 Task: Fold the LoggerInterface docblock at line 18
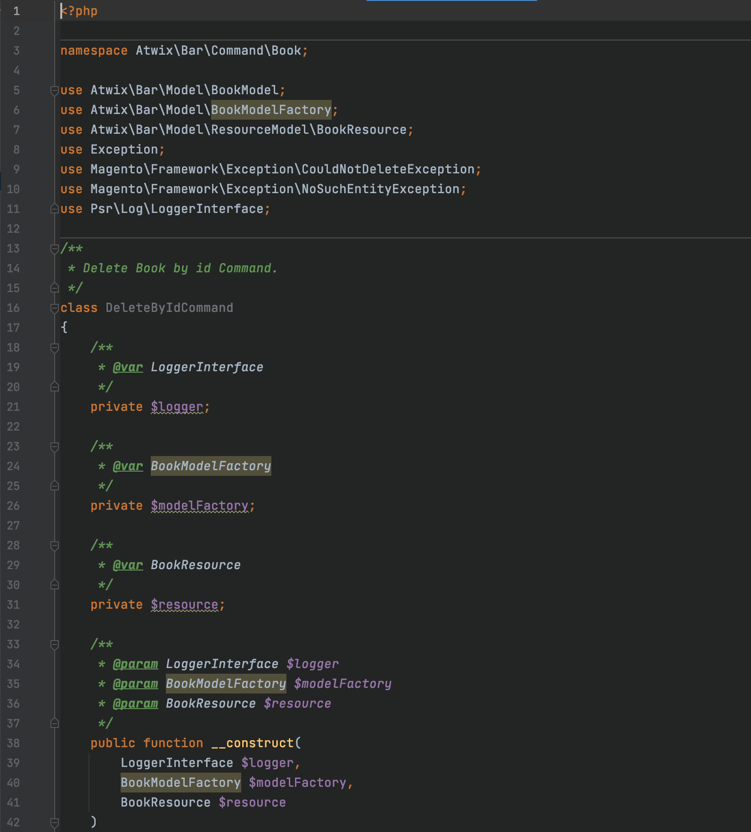click(55, 348)
